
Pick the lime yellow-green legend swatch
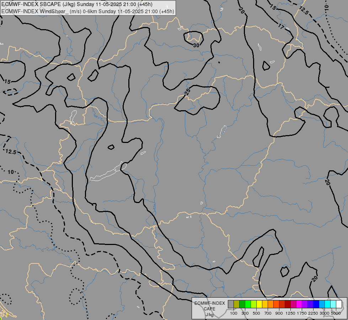point(254,304)
